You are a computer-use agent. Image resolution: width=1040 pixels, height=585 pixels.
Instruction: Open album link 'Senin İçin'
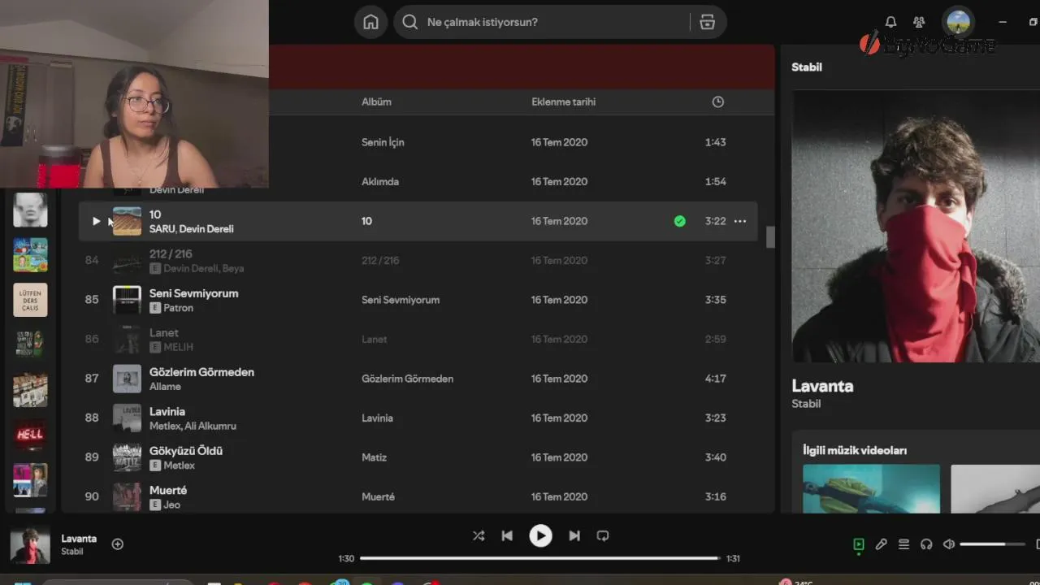coord(383,142)
